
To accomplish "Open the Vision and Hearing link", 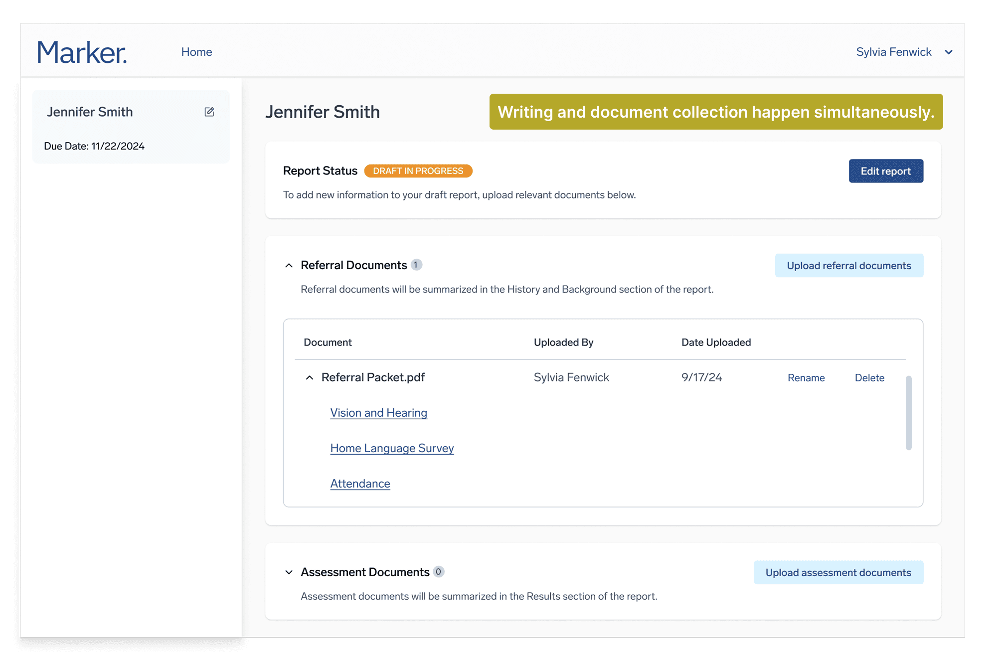I will [378, 413].
